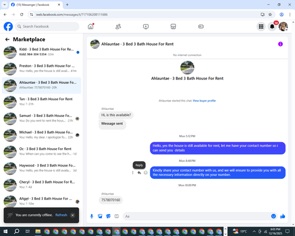Open notifications bell icon
This screenshot has height=236, width=295.
click(272, 27)
